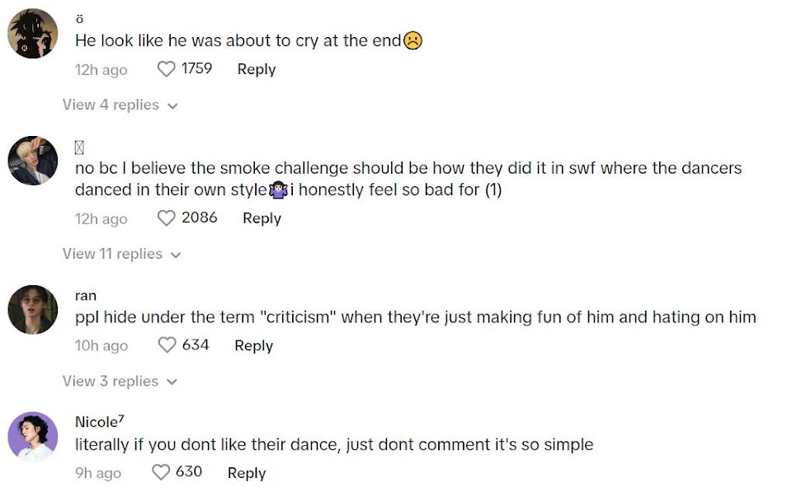Reply to the comment with 1759 likes

[256, 69]
